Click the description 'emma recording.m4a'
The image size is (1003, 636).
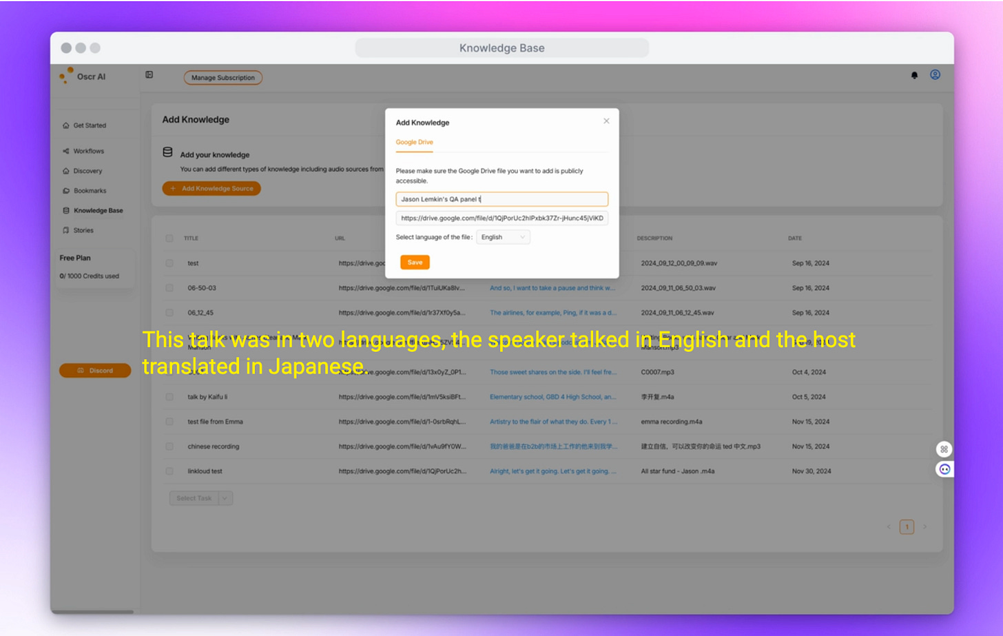coord(672,422)
